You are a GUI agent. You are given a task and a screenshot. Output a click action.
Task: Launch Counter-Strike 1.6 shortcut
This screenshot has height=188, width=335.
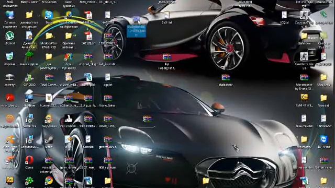pyautogui.click(x=304, y=57)
